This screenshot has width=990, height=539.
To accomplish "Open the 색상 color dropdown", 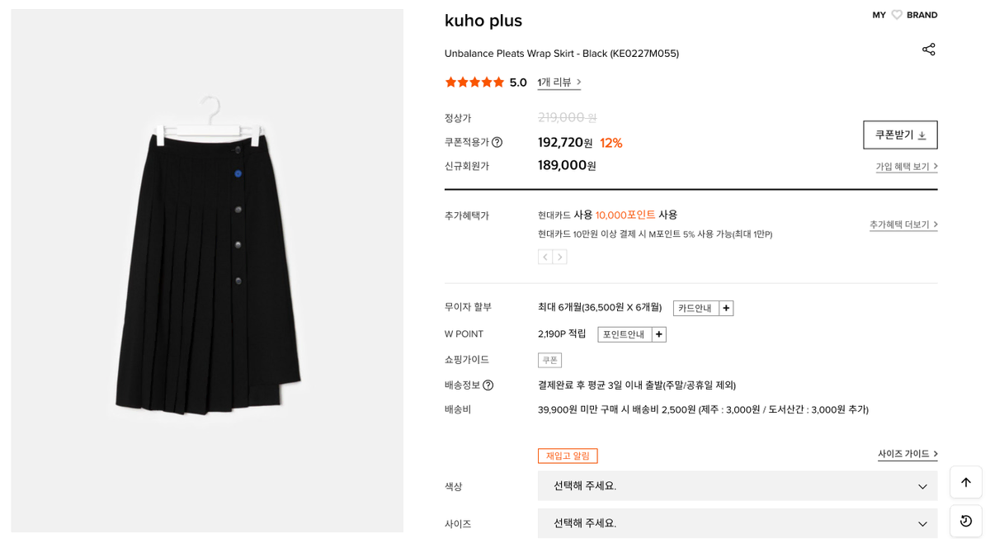I will click(x=737, y=486).
